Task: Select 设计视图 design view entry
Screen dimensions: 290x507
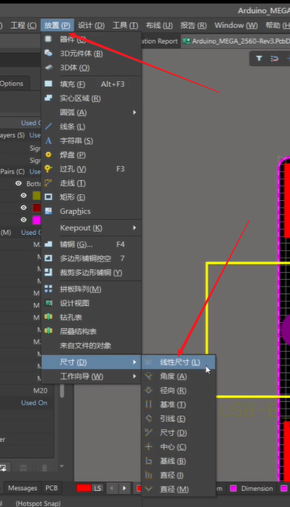Action: pos(92,303)
